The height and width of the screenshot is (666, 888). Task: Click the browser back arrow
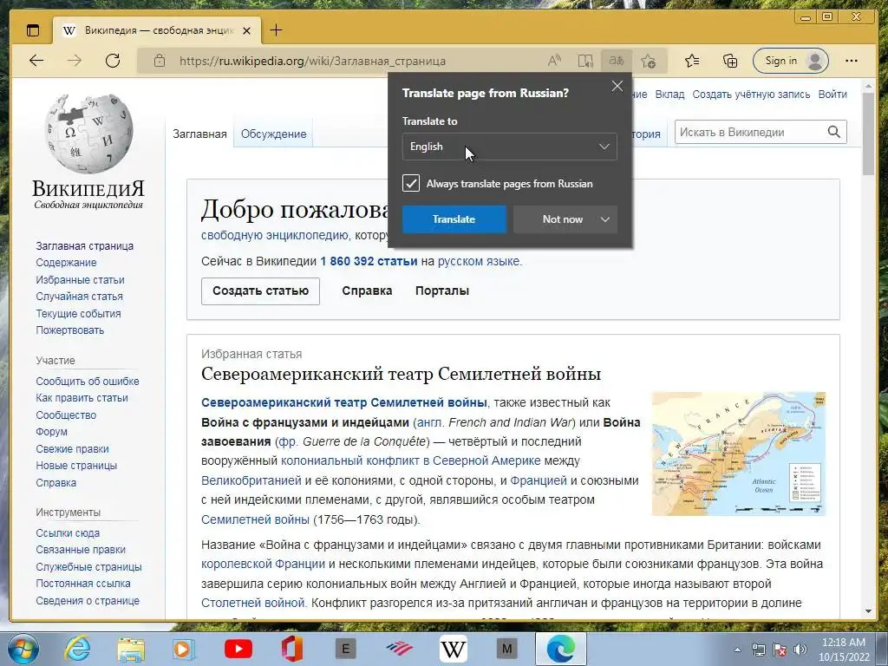click(x=36, y=61)
